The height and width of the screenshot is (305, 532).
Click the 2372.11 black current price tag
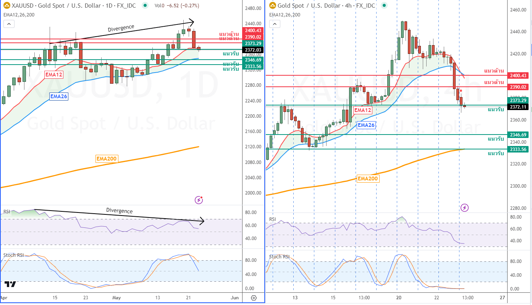(x=518, y=107)
